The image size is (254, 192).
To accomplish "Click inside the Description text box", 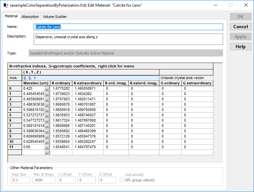I will point(128,39).
